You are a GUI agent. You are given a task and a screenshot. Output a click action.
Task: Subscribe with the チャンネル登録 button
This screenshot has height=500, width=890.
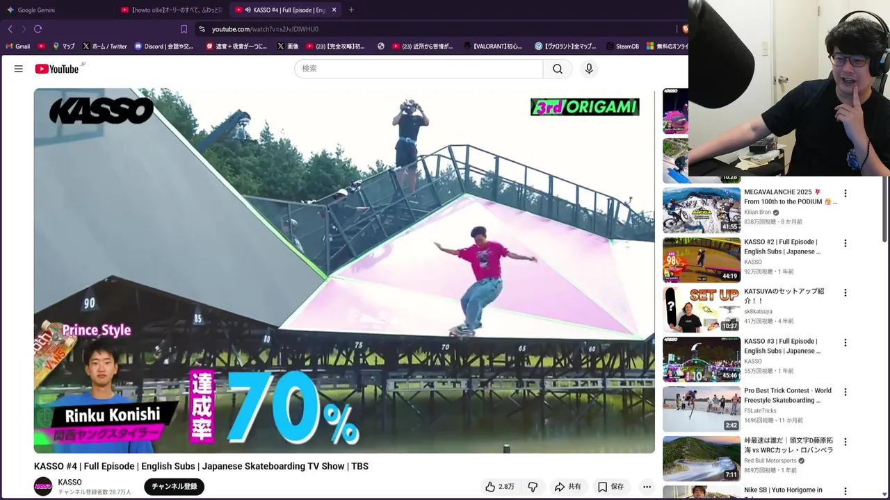(x=174, y=487)
